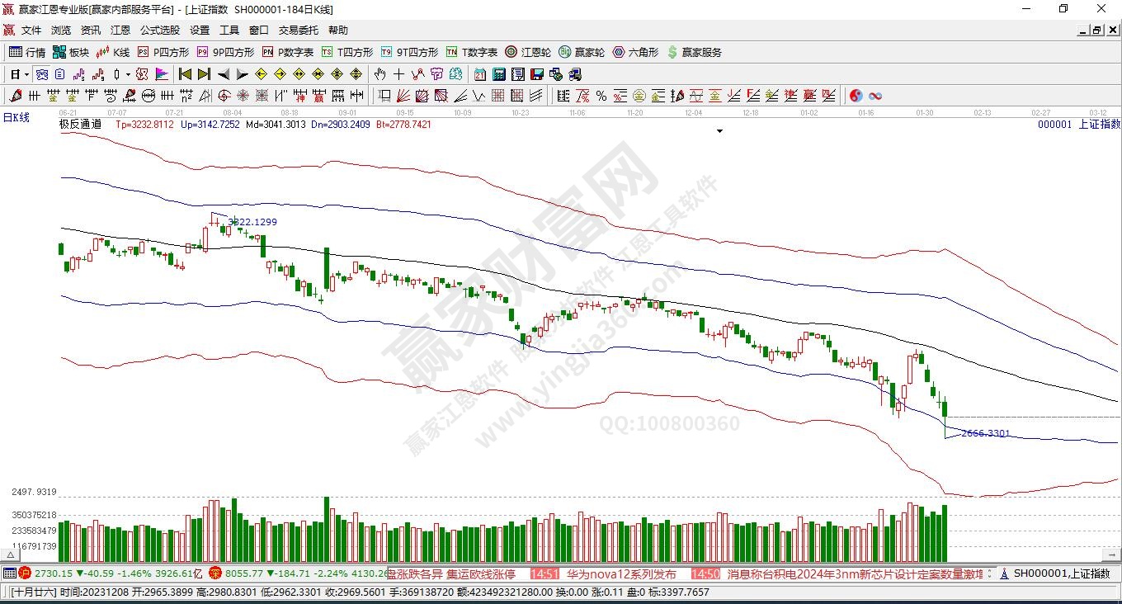Click the 赢家服务 button
1122x604 pixels.
tap(694, 52)
